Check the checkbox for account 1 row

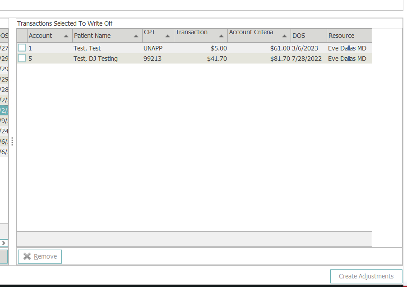click(22, 48)
